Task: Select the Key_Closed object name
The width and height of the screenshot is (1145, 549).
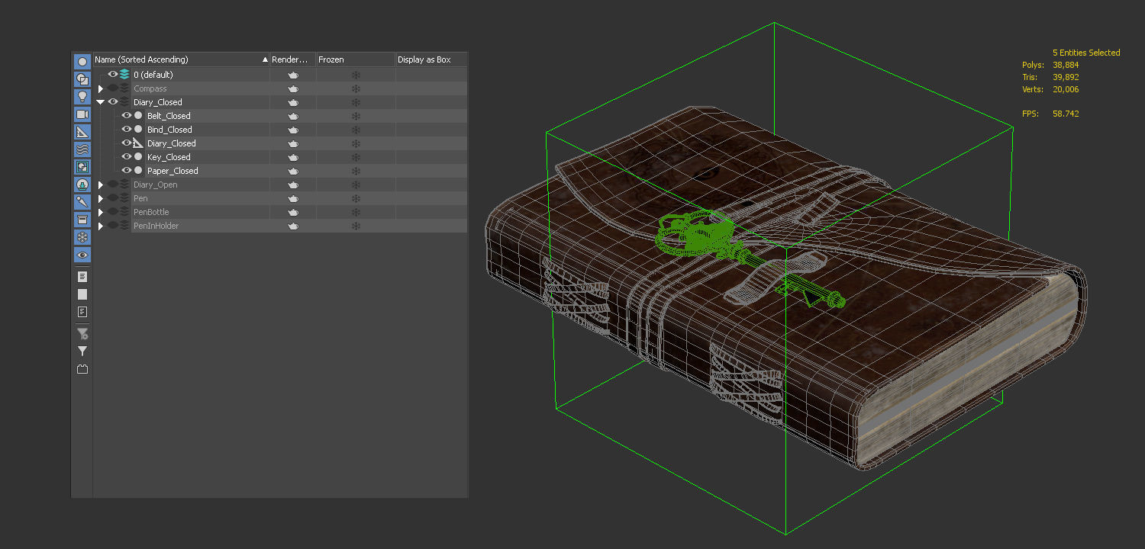Action: click(169, 157)
